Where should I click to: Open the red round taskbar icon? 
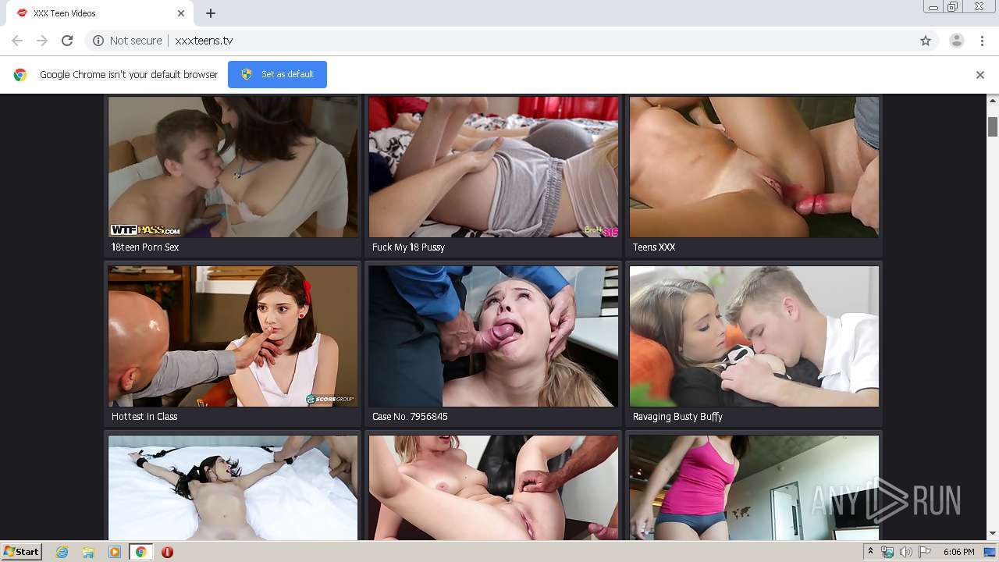[167, 552]
